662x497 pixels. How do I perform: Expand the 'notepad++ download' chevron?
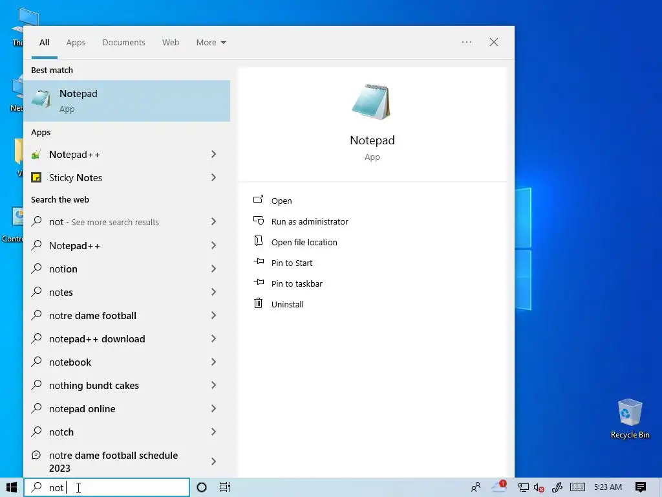(213, 338)
